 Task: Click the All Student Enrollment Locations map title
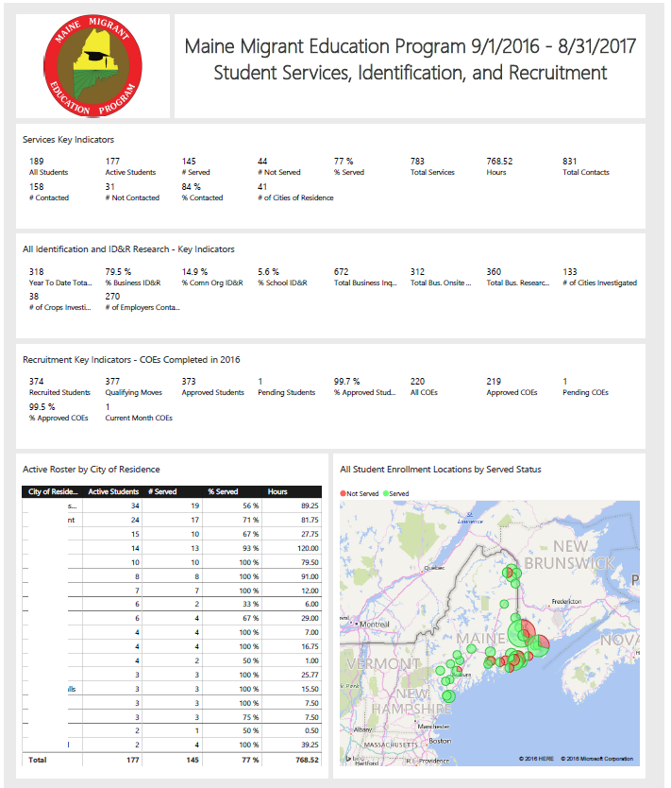coord(441,469)
